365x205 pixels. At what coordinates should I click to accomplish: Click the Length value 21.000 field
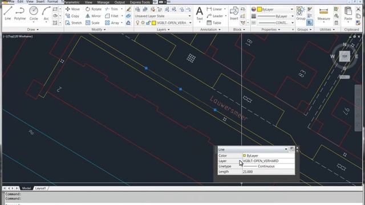[x=269, y=171]
